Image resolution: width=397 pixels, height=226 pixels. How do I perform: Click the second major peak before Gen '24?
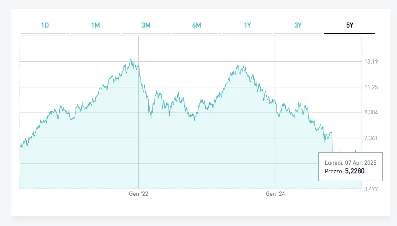click(x=238, y=66)
